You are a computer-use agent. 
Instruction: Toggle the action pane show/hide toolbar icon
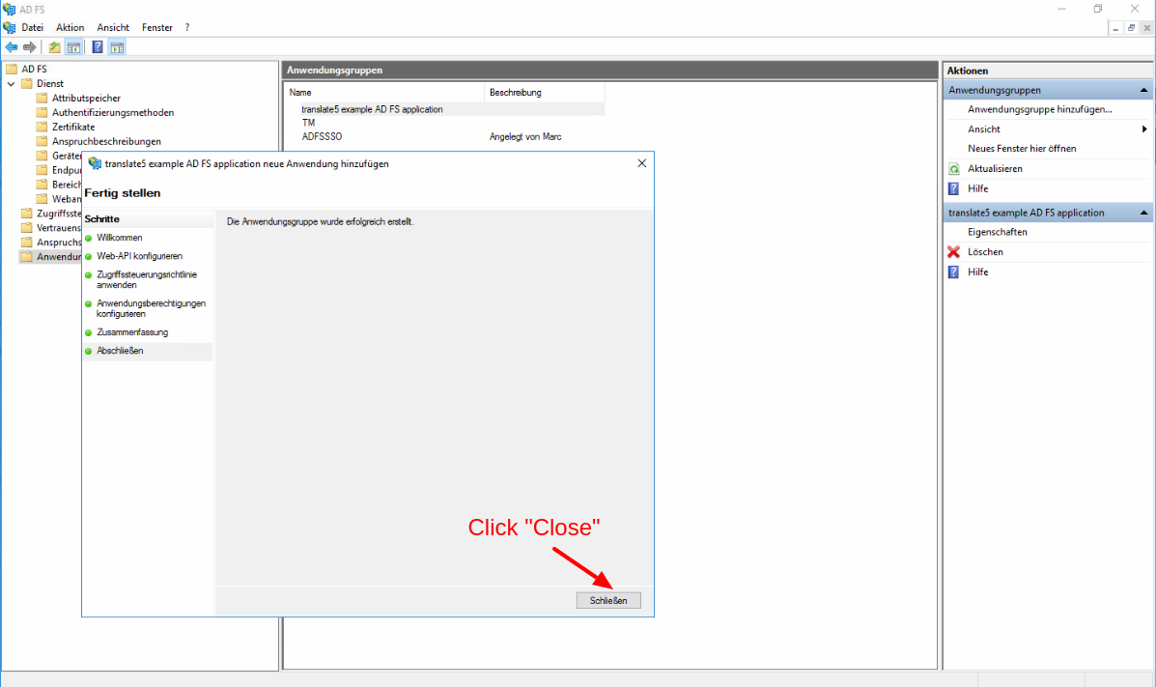[x=117, y=47]
